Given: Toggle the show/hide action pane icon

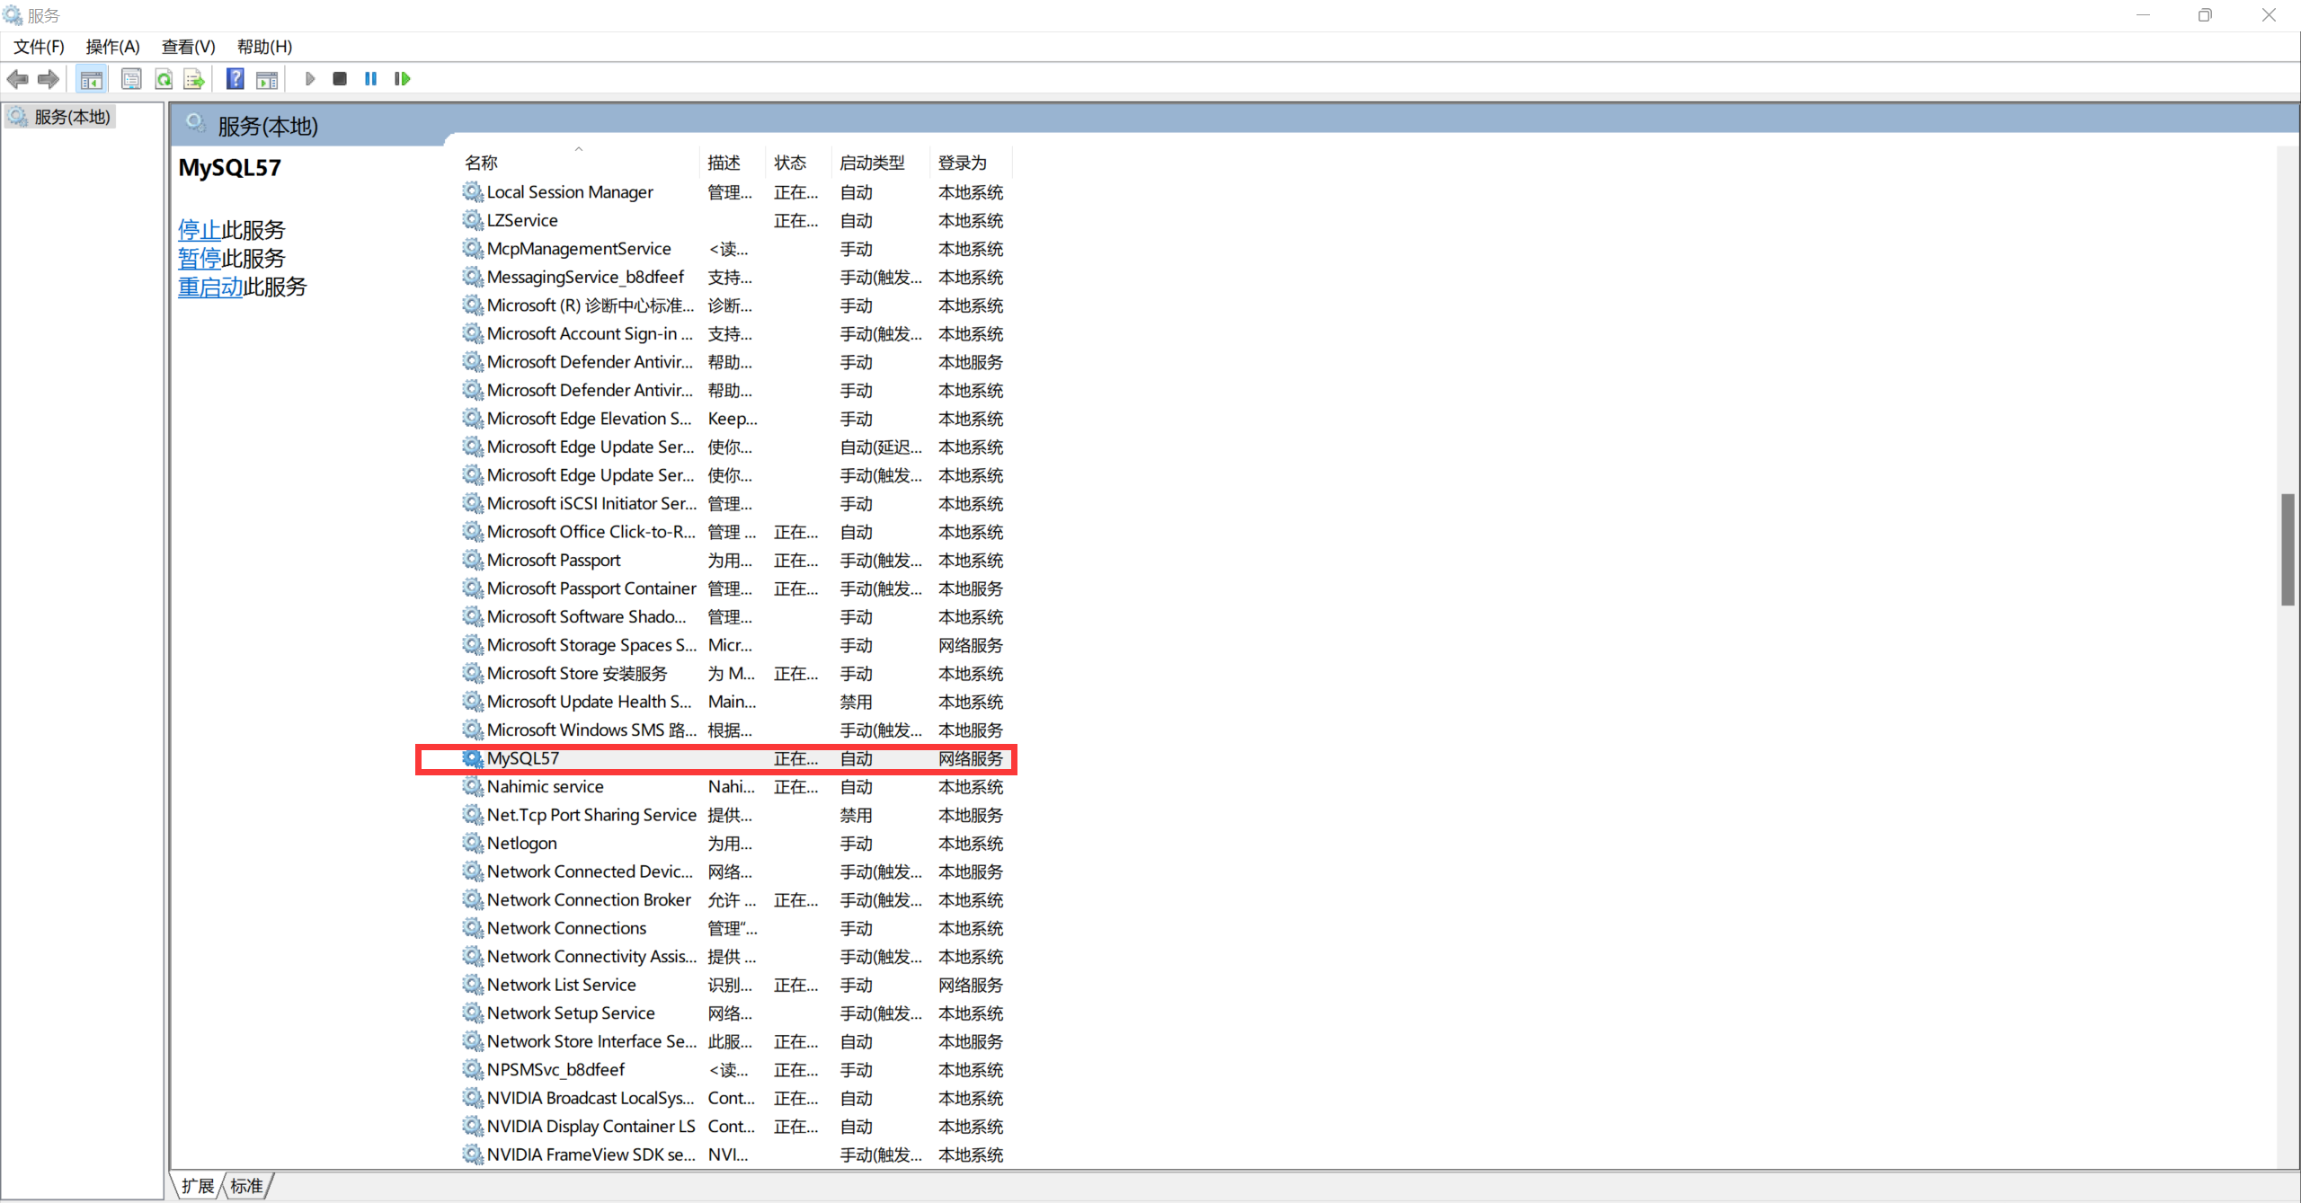Looking at the screenshot, I should 267,79.
